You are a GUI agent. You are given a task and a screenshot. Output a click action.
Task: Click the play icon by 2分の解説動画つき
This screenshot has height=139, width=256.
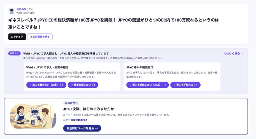point(64,120)
